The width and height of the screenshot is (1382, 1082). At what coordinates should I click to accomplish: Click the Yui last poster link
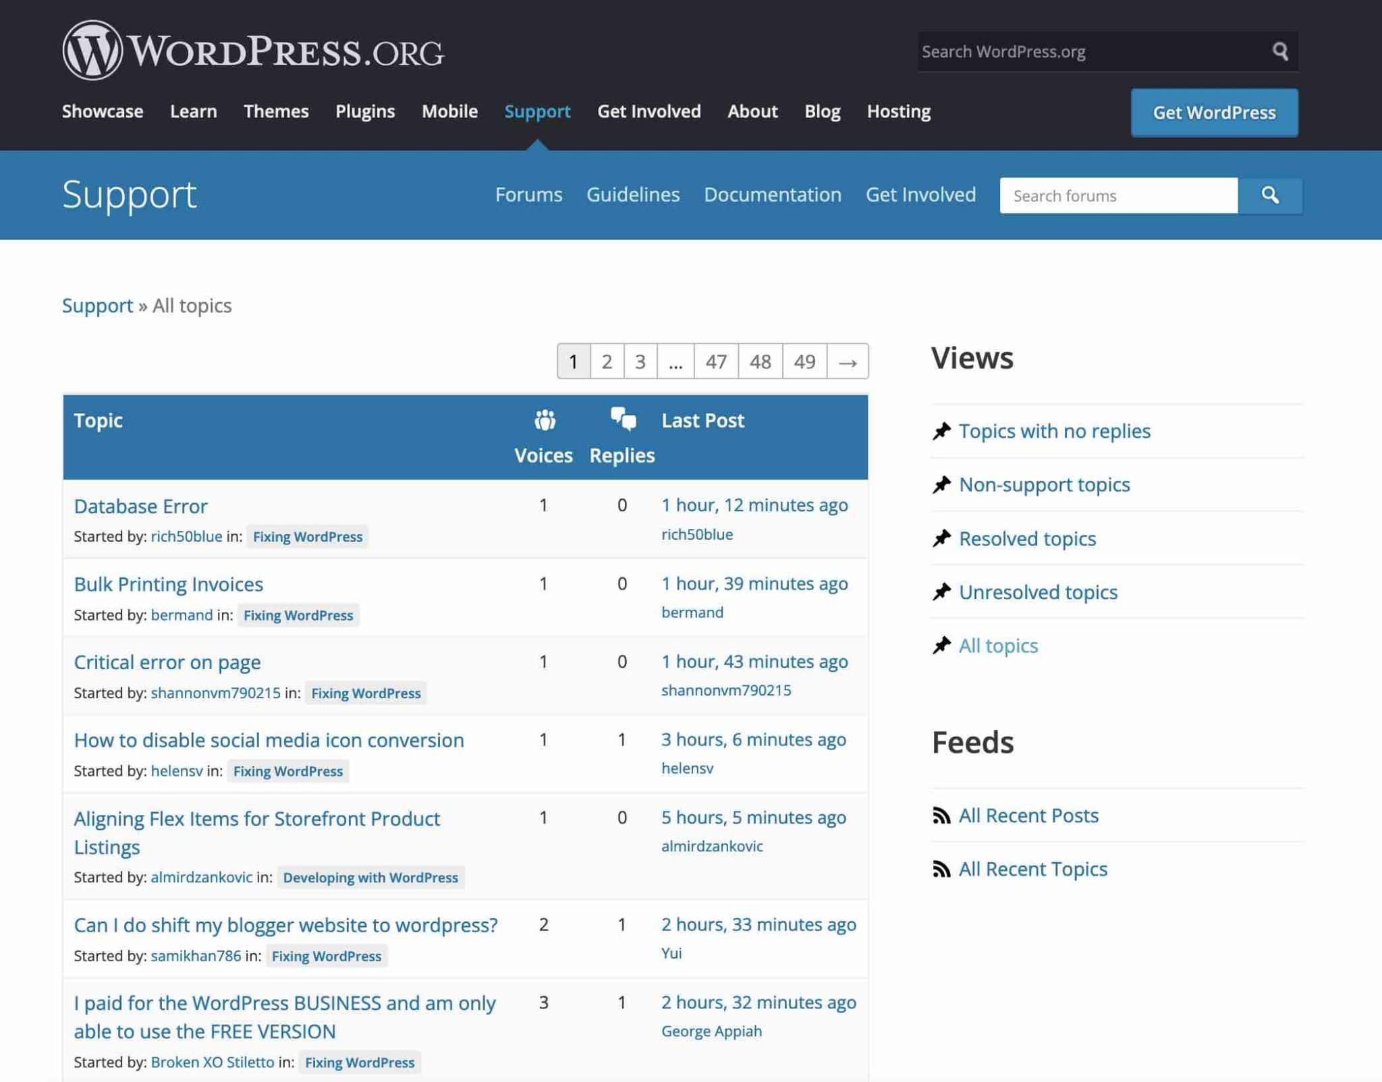coord(671,953)
